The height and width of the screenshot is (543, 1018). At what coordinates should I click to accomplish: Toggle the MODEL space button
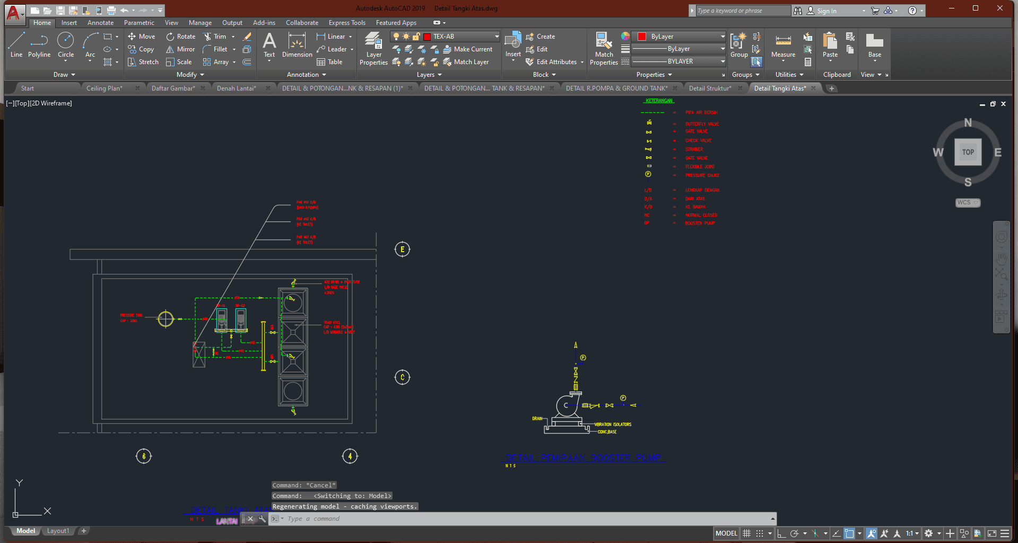[x=726, y=533]
